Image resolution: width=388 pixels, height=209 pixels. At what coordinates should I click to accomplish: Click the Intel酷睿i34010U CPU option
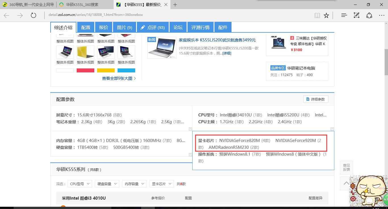coord(236,115)
